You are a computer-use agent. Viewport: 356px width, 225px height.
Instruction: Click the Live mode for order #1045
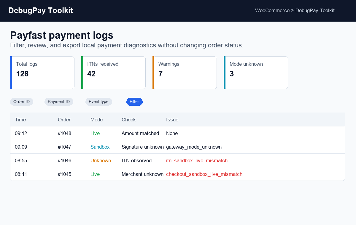[95, 174]
